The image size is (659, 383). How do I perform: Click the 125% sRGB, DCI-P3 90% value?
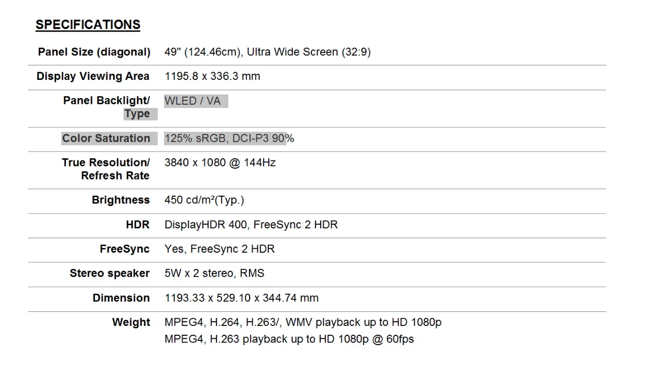click(x=229, y=138)
